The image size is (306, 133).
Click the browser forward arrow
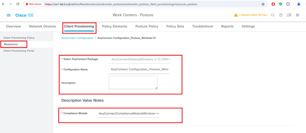tap(11, 4)
